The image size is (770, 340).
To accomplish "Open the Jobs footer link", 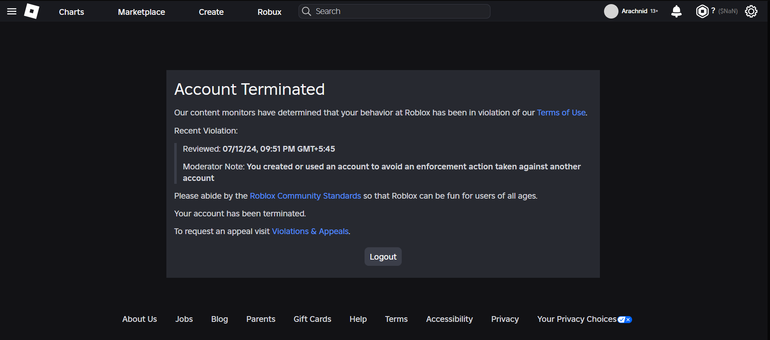I will point(184,319).
